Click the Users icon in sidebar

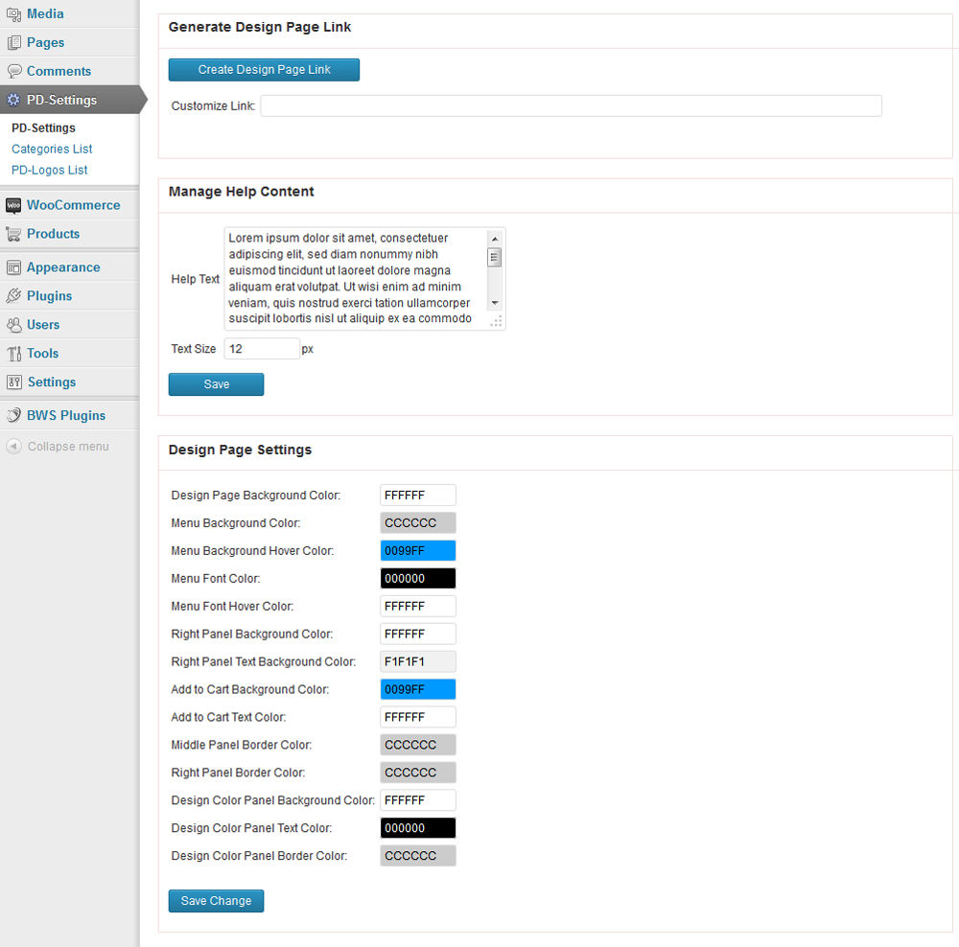[13, 325]
